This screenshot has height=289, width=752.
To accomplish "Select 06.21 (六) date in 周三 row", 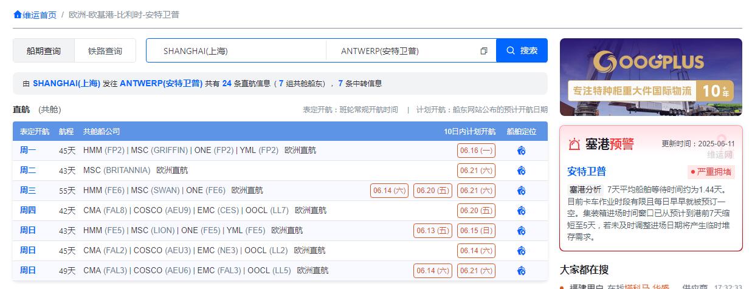I will (x=476, y=191).
